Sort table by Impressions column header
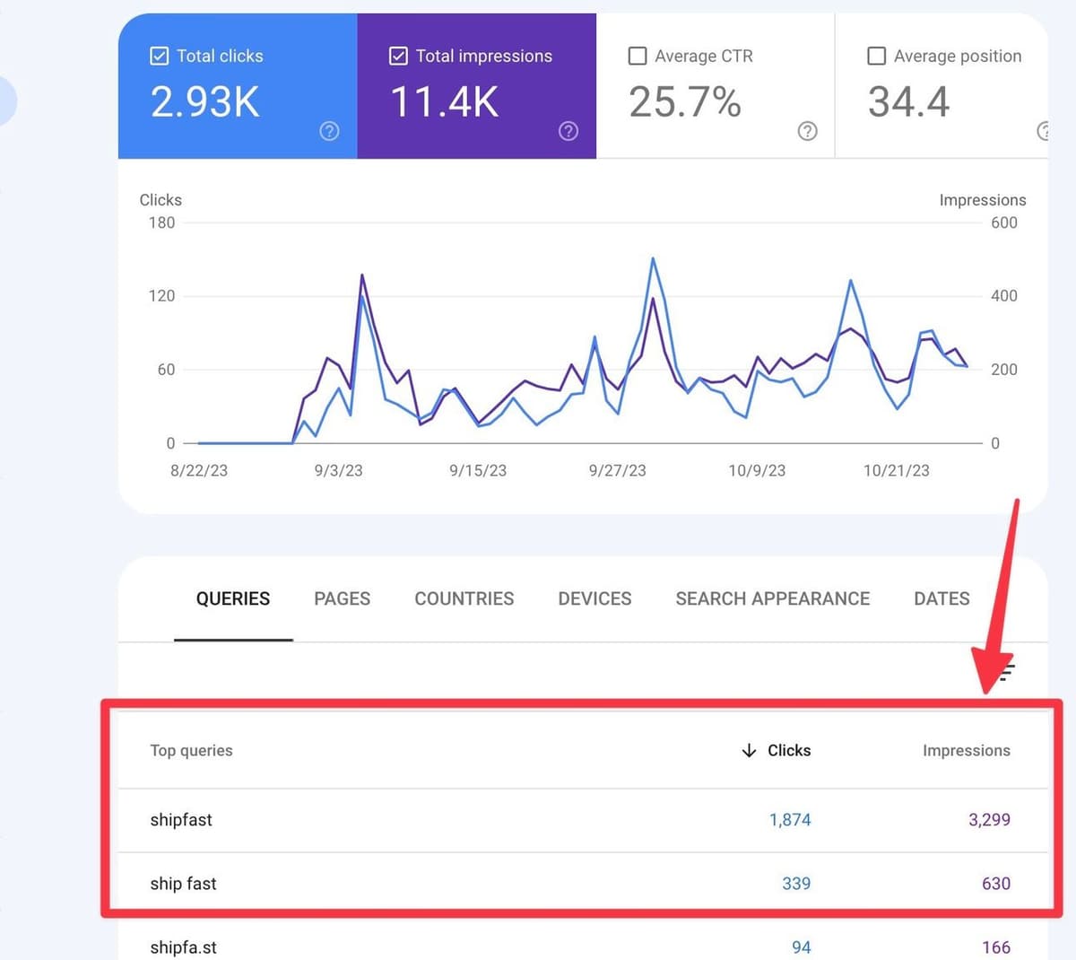This screenshot has height=960, width=1076. point(966,750)
